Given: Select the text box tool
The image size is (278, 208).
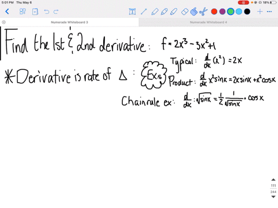Looking at the screenshot, I should [132, 12].
